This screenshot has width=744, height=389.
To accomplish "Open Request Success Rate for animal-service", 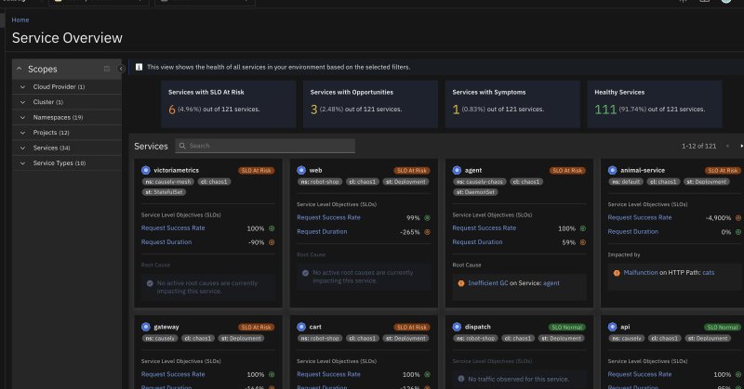I will coord(640,217).
